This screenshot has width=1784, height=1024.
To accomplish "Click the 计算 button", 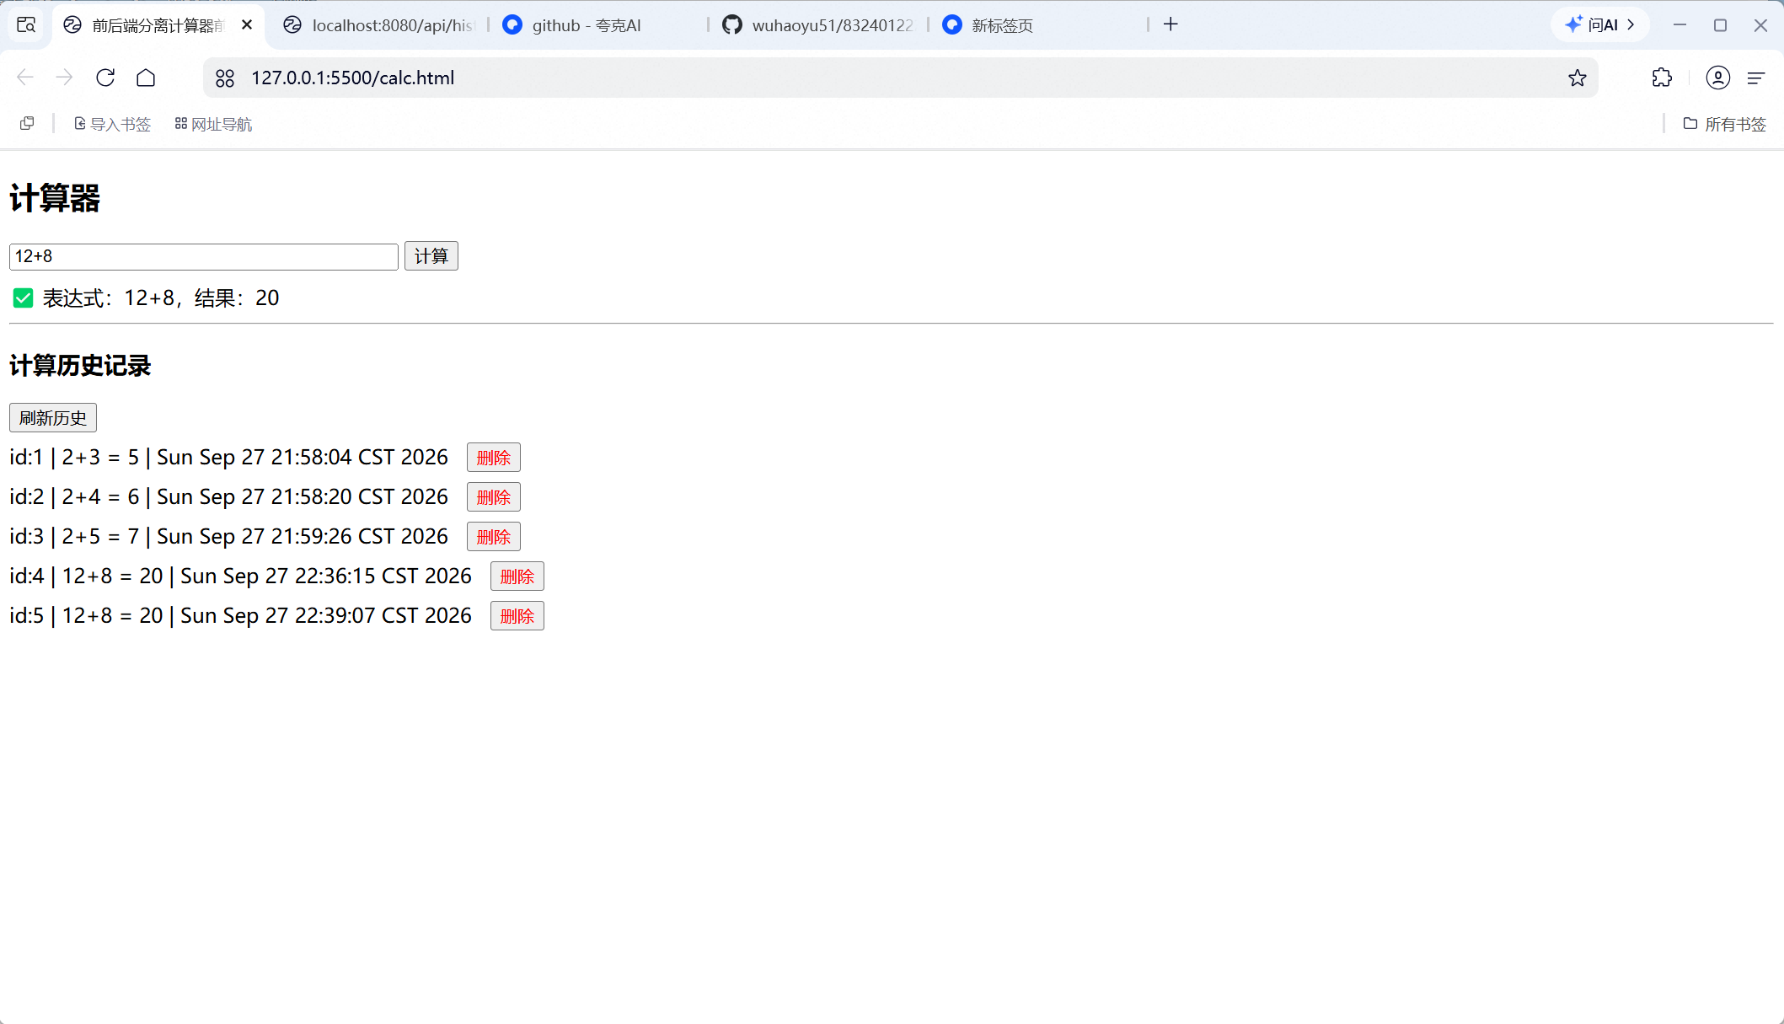I will (x=431, y=256).
